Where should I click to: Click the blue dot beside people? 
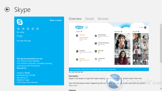138,32
